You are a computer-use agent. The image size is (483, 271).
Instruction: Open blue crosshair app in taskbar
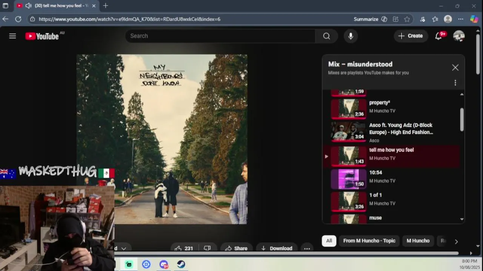click(x=146, y=264)
